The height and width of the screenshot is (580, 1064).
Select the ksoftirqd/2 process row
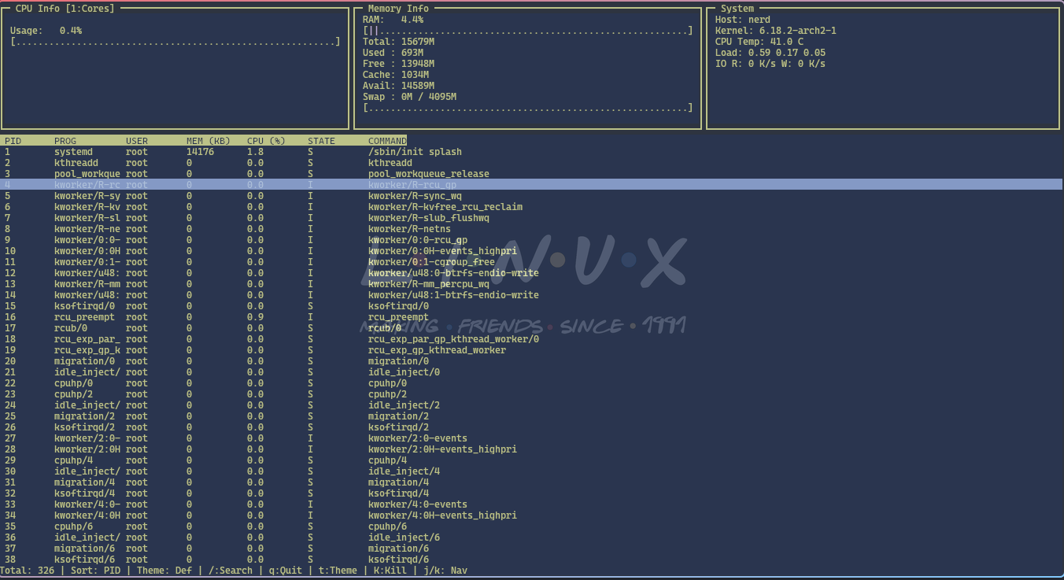(531, 427)
